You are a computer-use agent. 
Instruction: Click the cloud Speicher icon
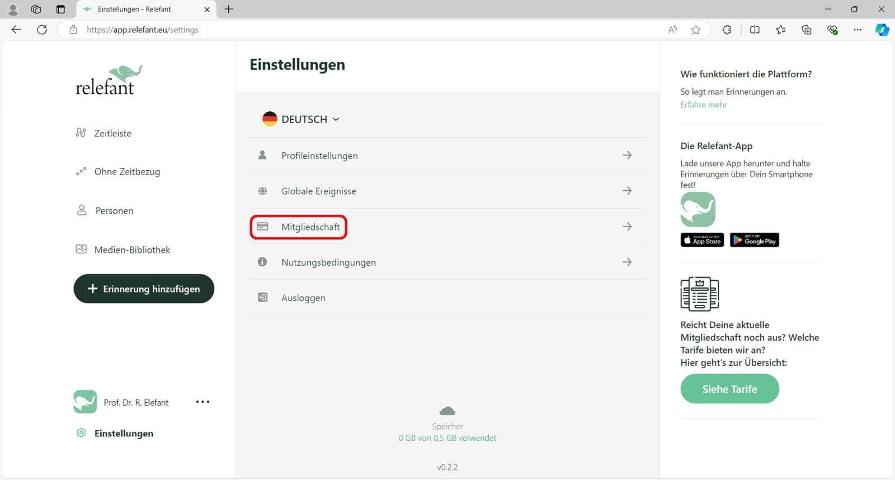coord(447,411)
